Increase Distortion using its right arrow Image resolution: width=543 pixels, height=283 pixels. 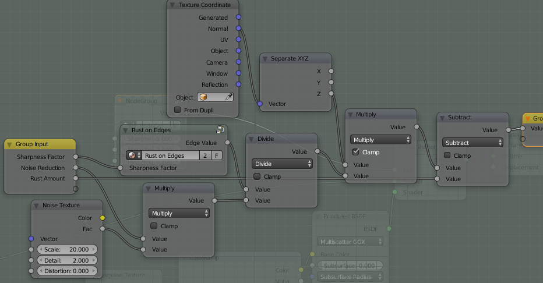coord(93,271)
